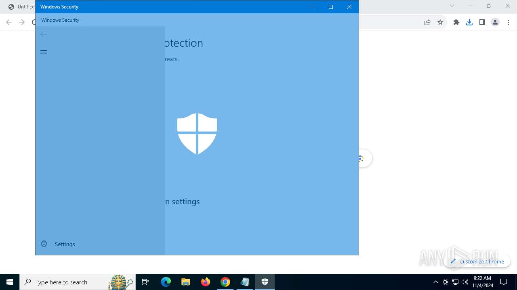This screenshot has width=517, height=290.
Task: Close the Windows Security window
Action: (x=349, y=7)
